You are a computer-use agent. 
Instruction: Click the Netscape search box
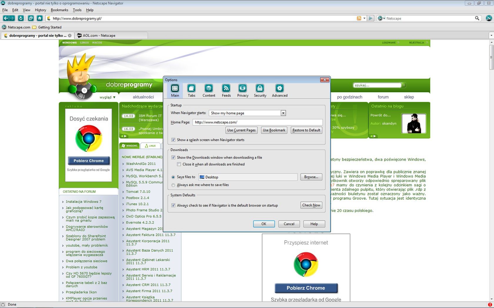click(429, 18)
